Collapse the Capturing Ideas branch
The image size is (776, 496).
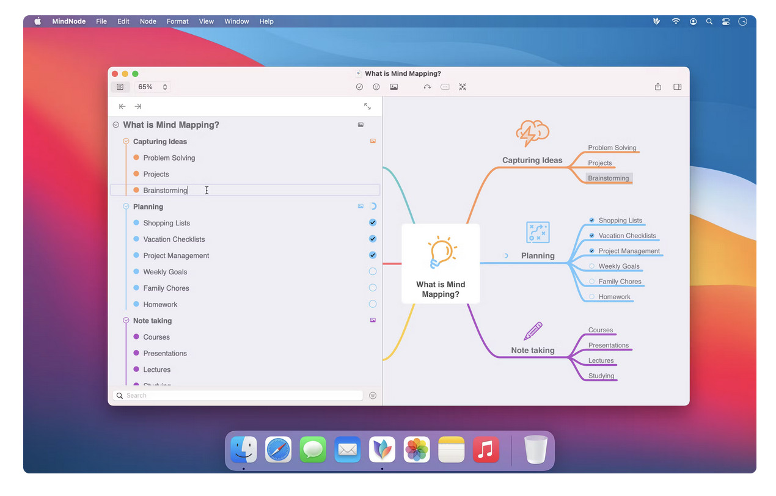click(x=125, y=141)
